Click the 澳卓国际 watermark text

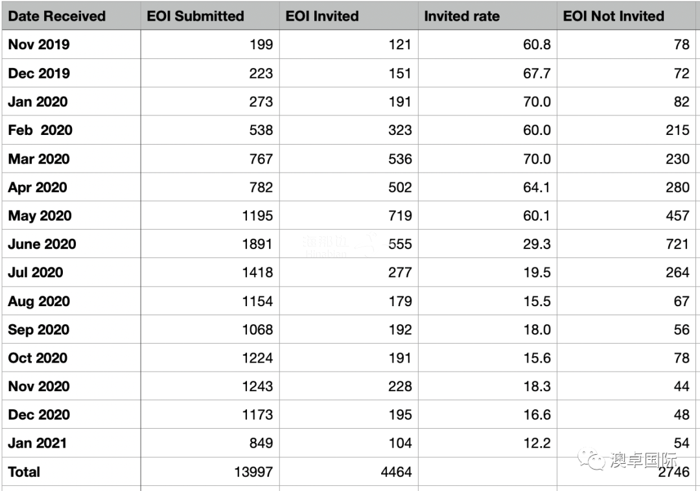[x=643, y=460]
